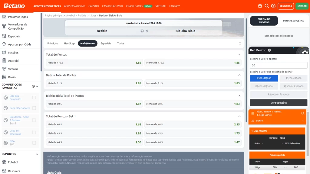Bet on Mais de 175.5 at 1.85
The width and height of the screenshot is (310, 174).
[94, 63]
